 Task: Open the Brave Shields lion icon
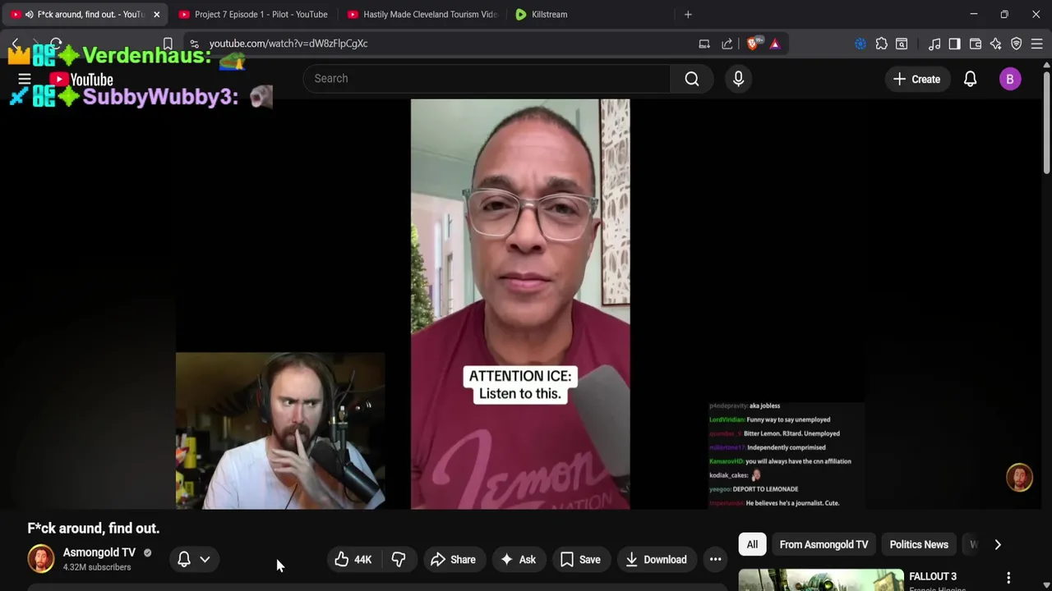(754, 44)
